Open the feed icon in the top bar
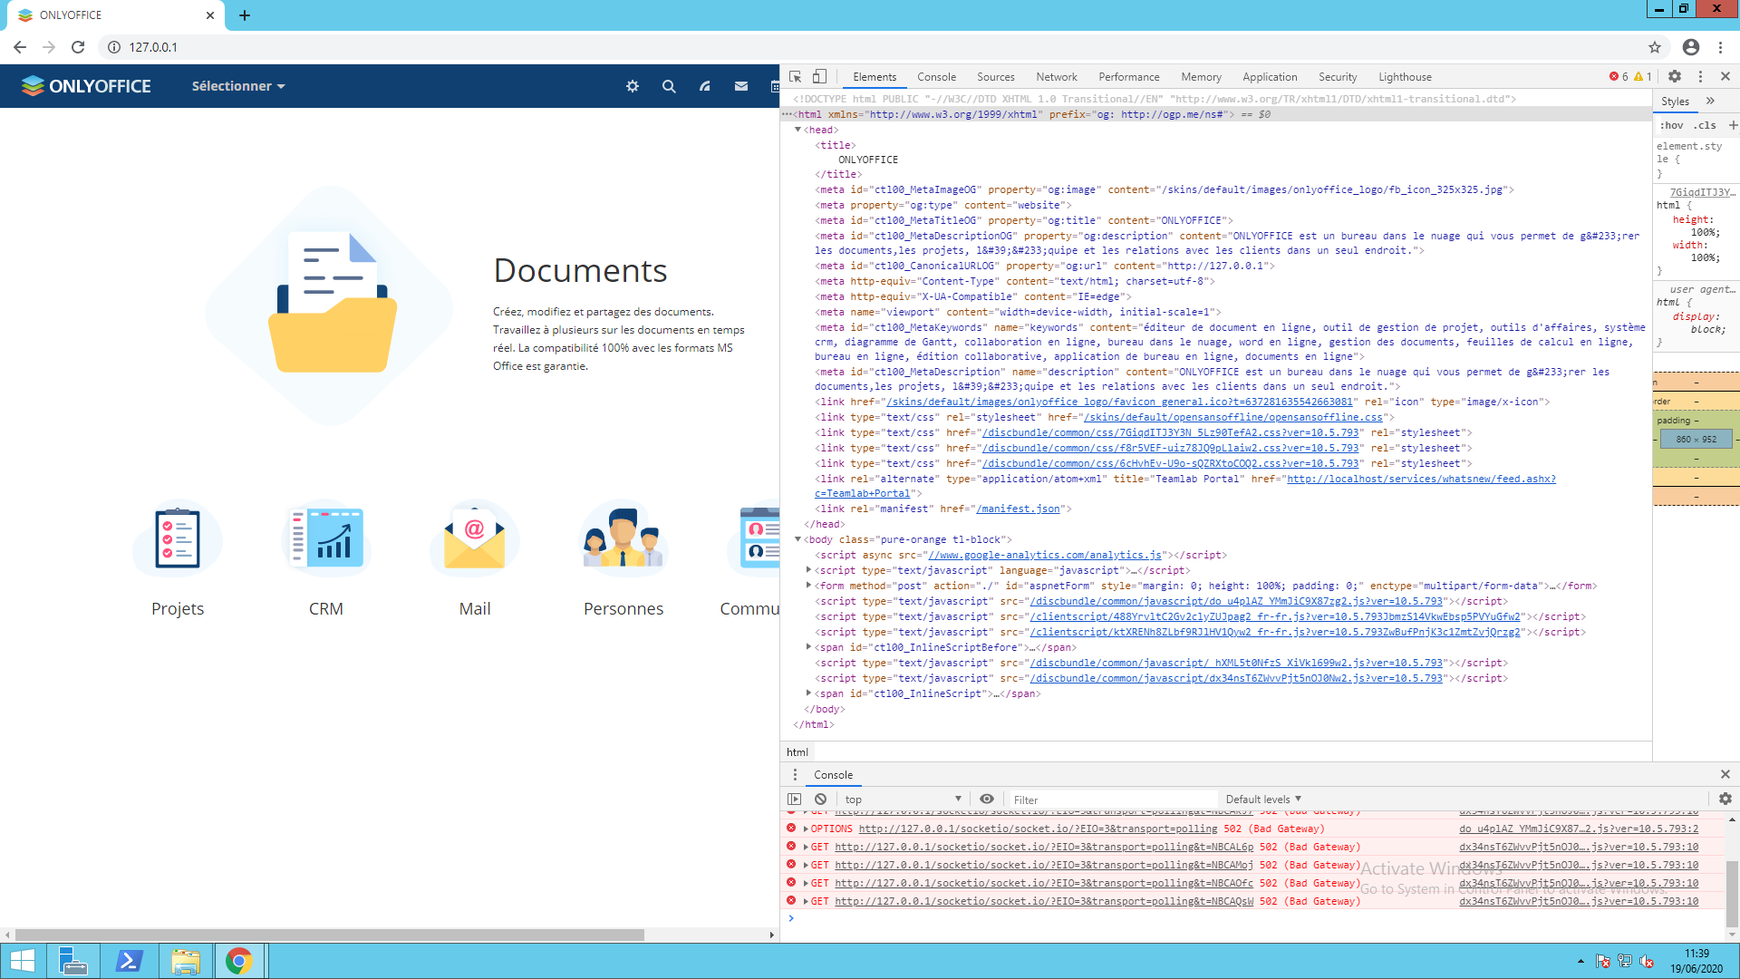The image size is (1740, 979). coord(704,85)
